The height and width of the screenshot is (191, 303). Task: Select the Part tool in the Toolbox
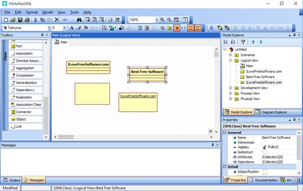pos(26,46)
